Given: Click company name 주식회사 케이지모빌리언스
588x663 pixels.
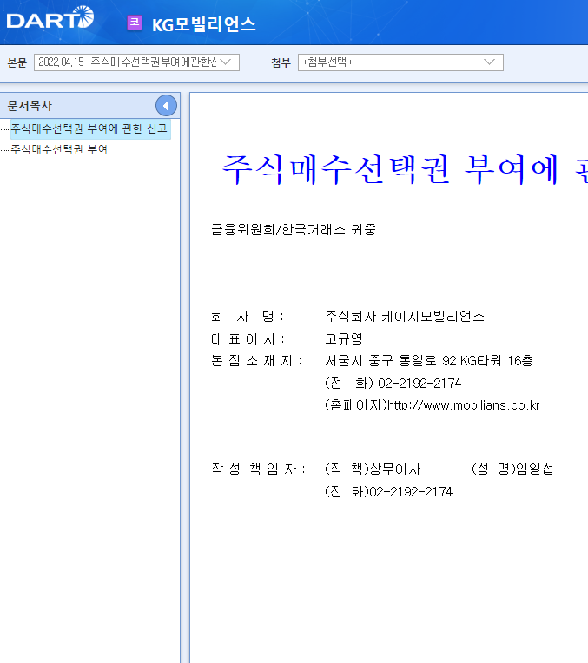Looking at the screenshot, I should pos(405,316).
